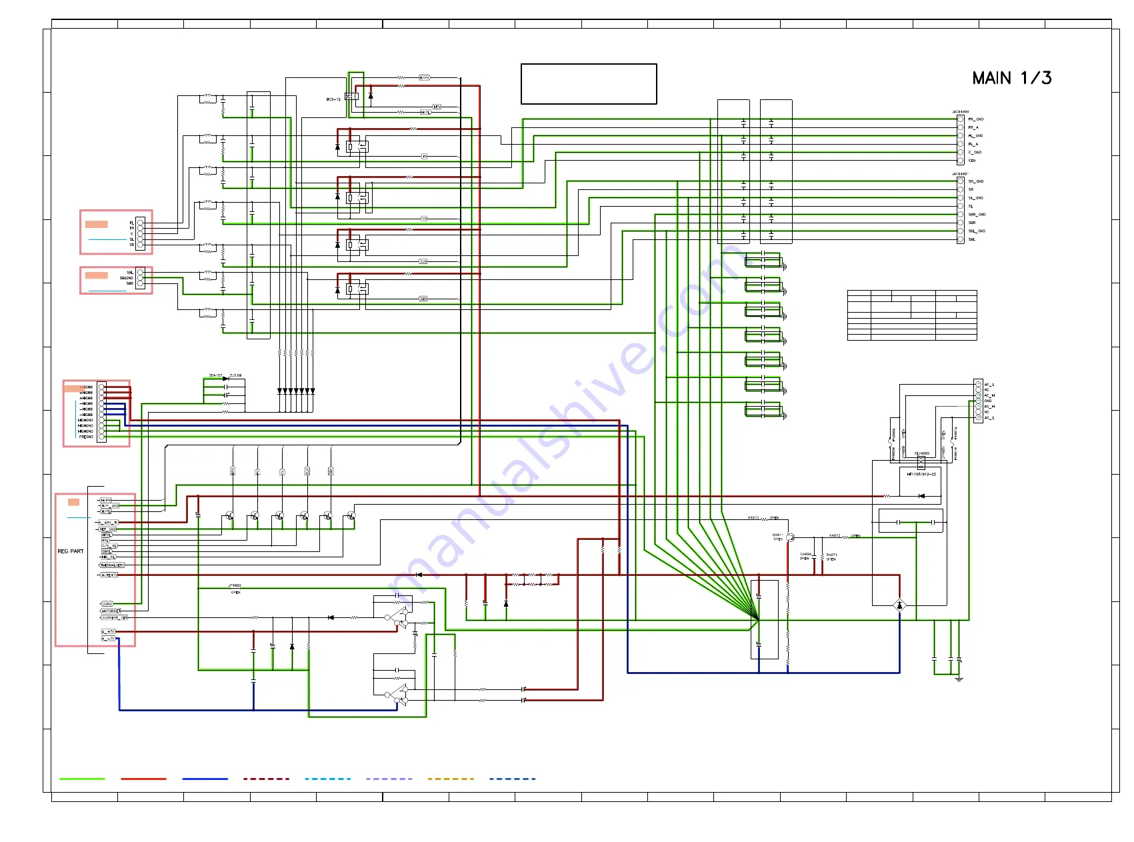This screenshot has height=842, width=1134.
Task: Click the empty title box at top center
Action: click(x=589, y=84)
